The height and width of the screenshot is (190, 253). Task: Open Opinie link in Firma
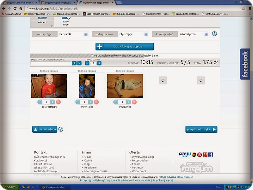click(x=88, y=161)
